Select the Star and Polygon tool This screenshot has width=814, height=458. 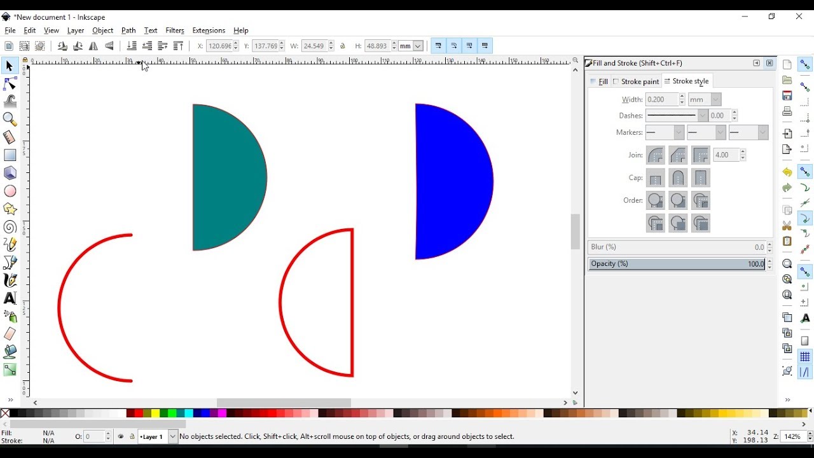pyautogui.click(x=10, y=209)
